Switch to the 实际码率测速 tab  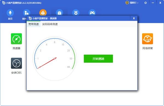(x=50, y=24)
